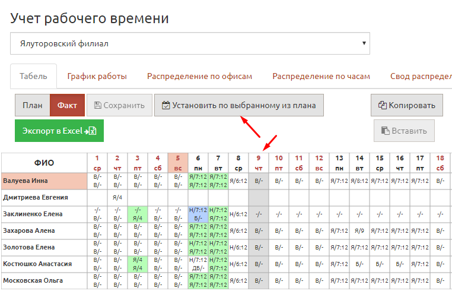Switch to the Табель tab

click(x=33, y=76)
